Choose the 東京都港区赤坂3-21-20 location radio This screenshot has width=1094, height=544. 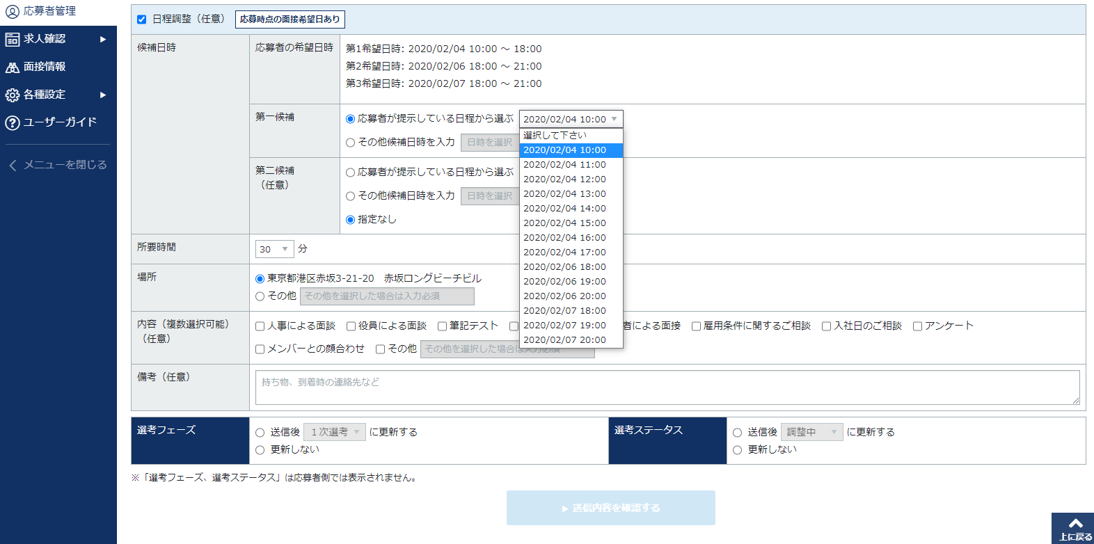[x=260, y=279]
